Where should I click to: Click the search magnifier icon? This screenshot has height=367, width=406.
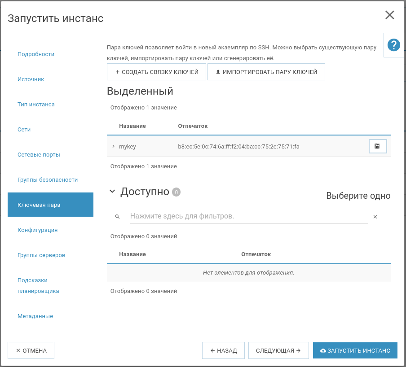(x=117, y=217)
